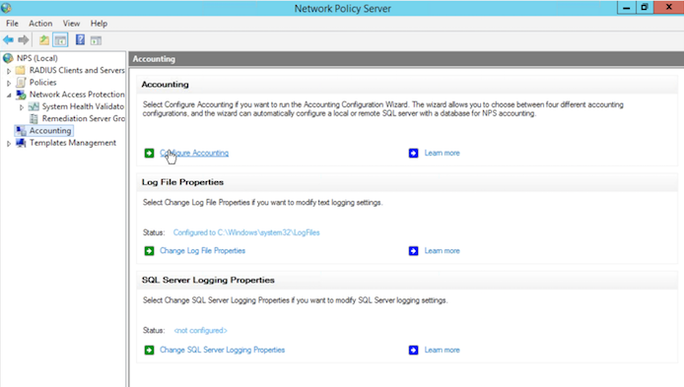Screen dimensions: 684x387
Task: Click the RADIUS Clients and Servers folder icon
Action: pos(20,70)
